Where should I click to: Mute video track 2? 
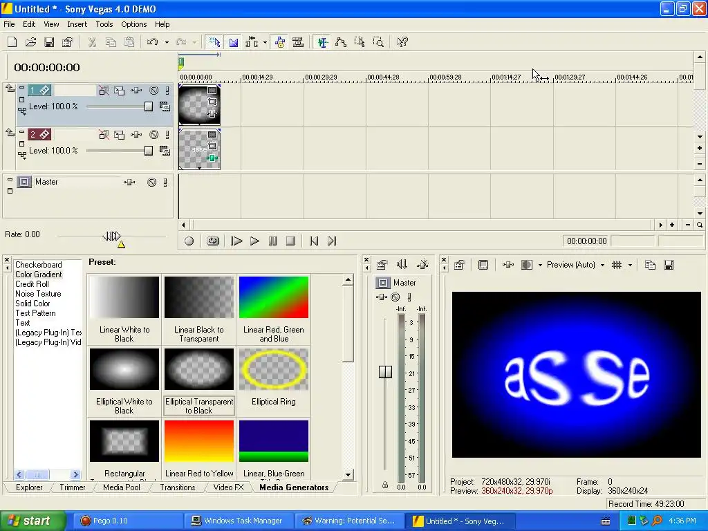click(154, 135)
